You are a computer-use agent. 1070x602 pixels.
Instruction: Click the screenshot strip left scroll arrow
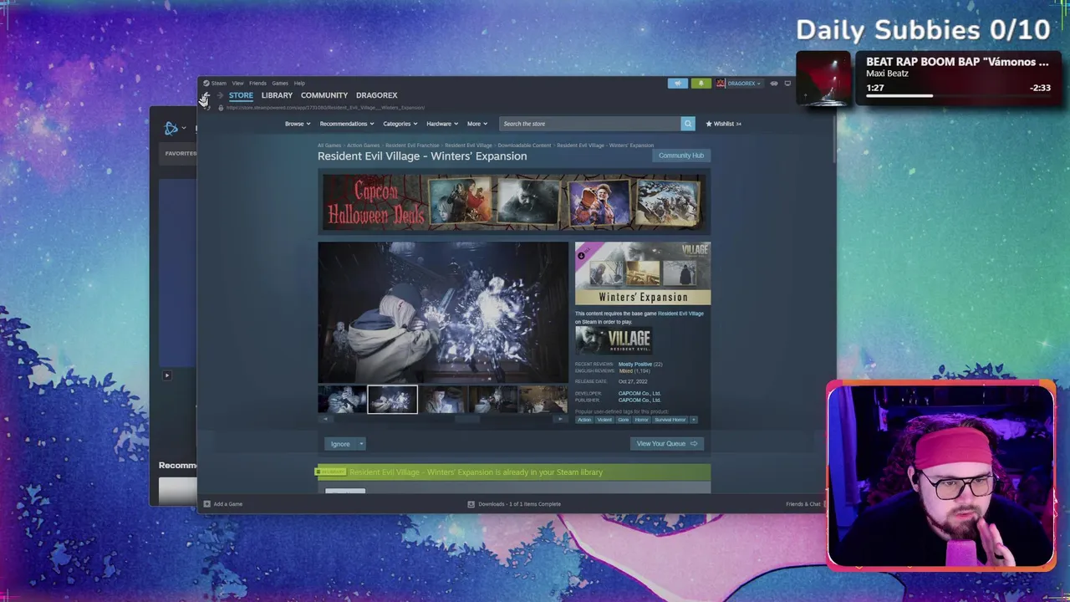(x=325, y=419)
